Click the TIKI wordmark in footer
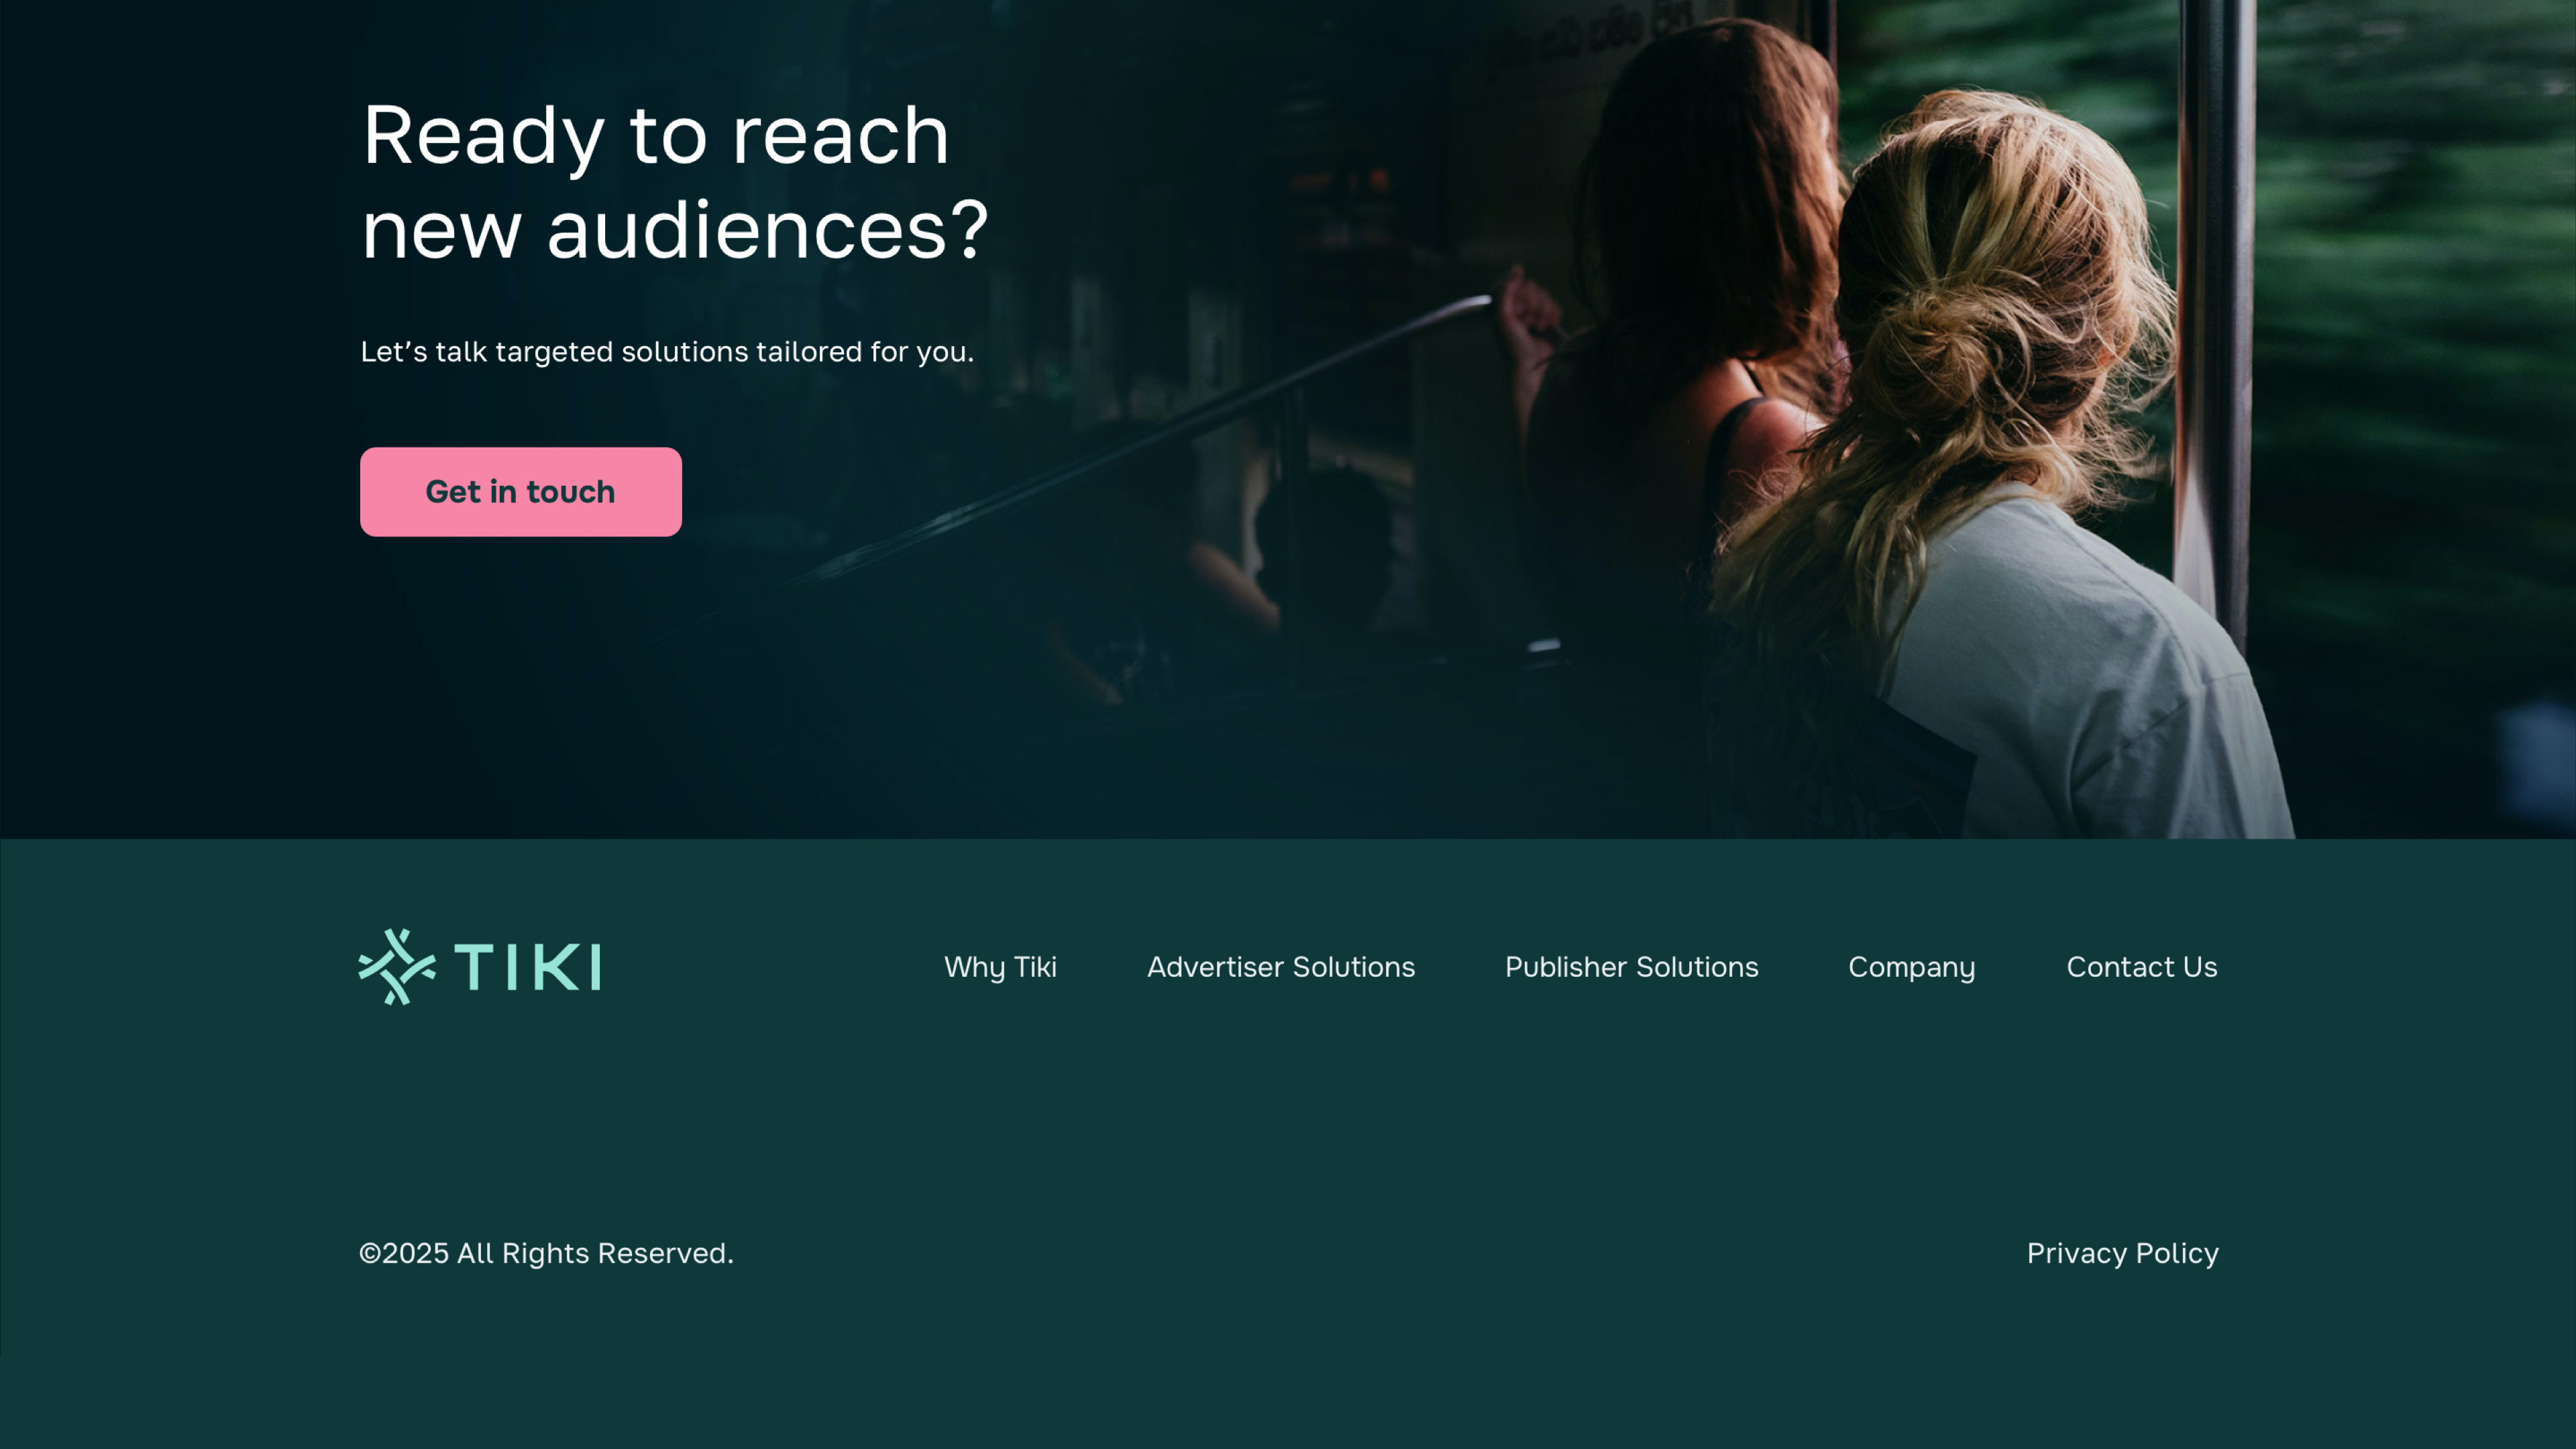 (x=527, y=967)
